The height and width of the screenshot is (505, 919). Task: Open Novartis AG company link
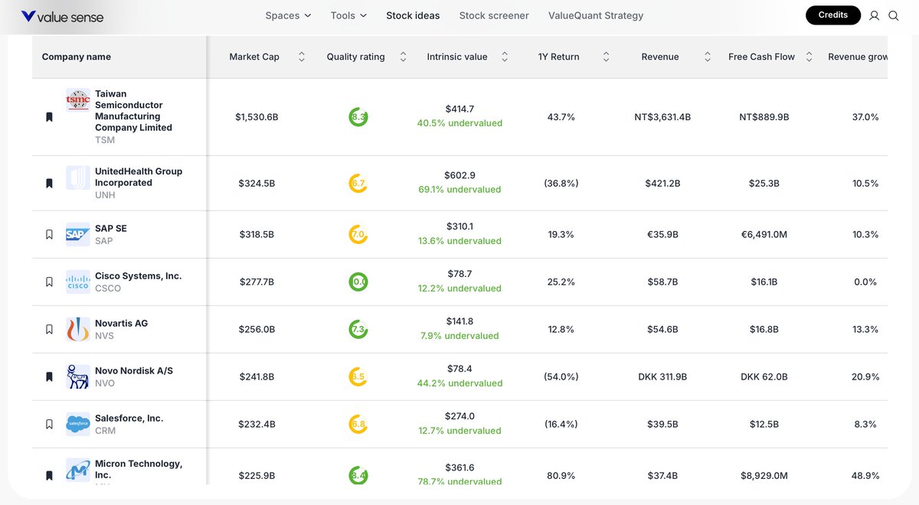[121, 324]
